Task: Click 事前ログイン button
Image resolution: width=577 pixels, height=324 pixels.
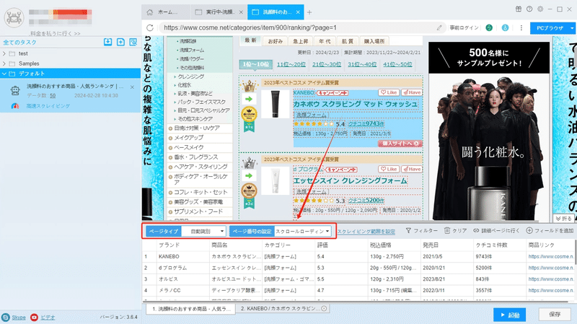Action: pyautogui.click(x=464, y=27)
